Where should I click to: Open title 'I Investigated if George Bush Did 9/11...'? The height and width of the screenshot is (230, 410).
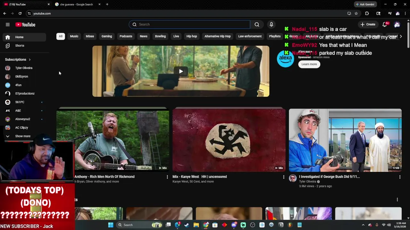click(329, 177)
